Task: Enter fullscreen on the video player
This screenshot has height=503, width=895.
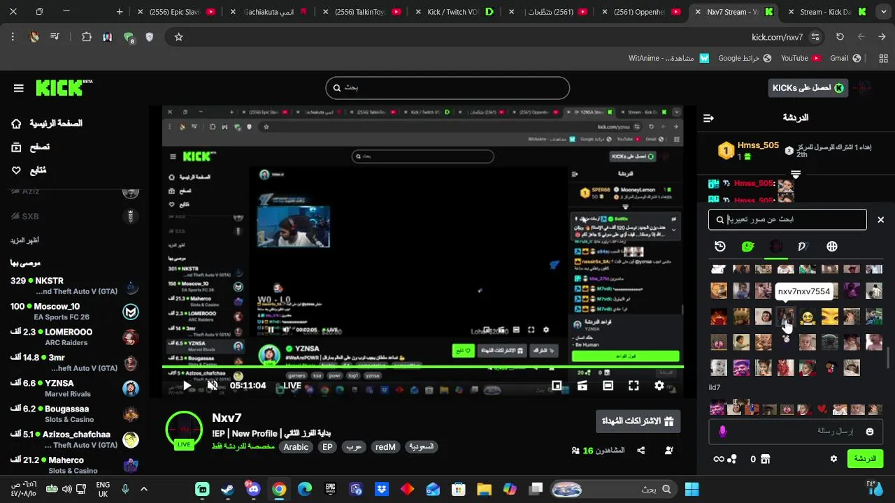Action: point(633,386)
